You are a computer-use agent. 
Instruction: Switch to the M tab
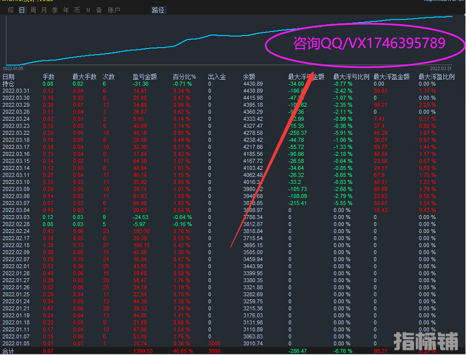coord(88,10)
